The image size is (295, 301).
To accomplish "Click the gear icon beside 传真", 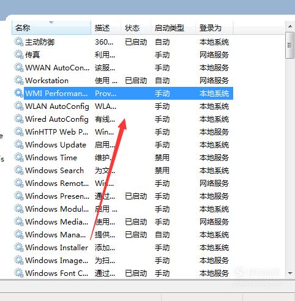I will point(19,55).
